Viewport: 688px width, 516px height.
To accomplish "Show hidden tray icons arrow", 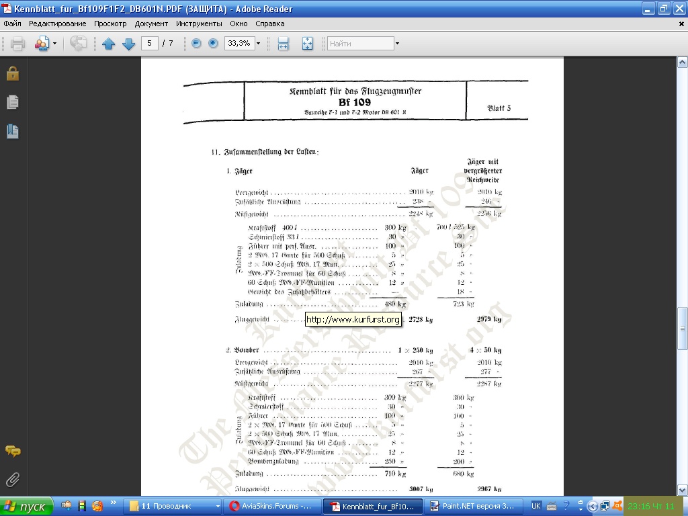I will click(592, 507).
